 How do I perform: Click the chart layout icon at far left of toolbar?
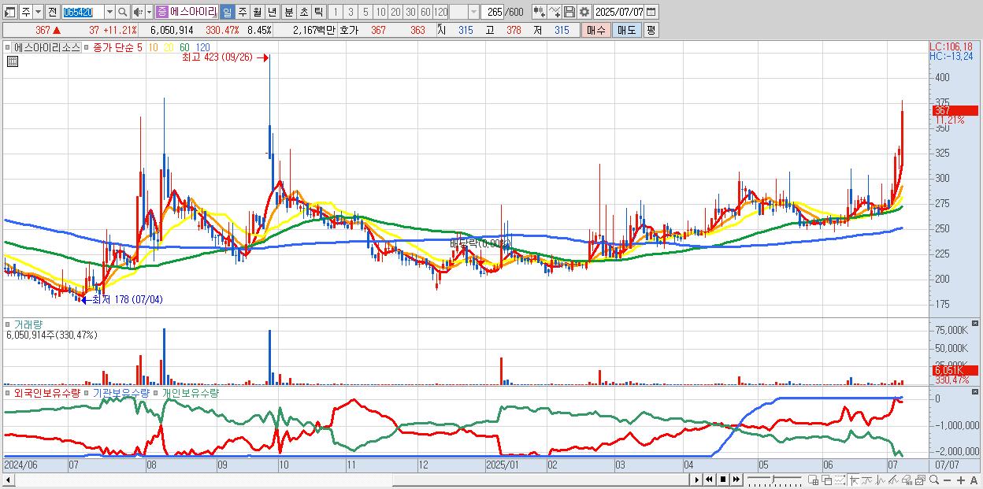[x=10, y=12]
